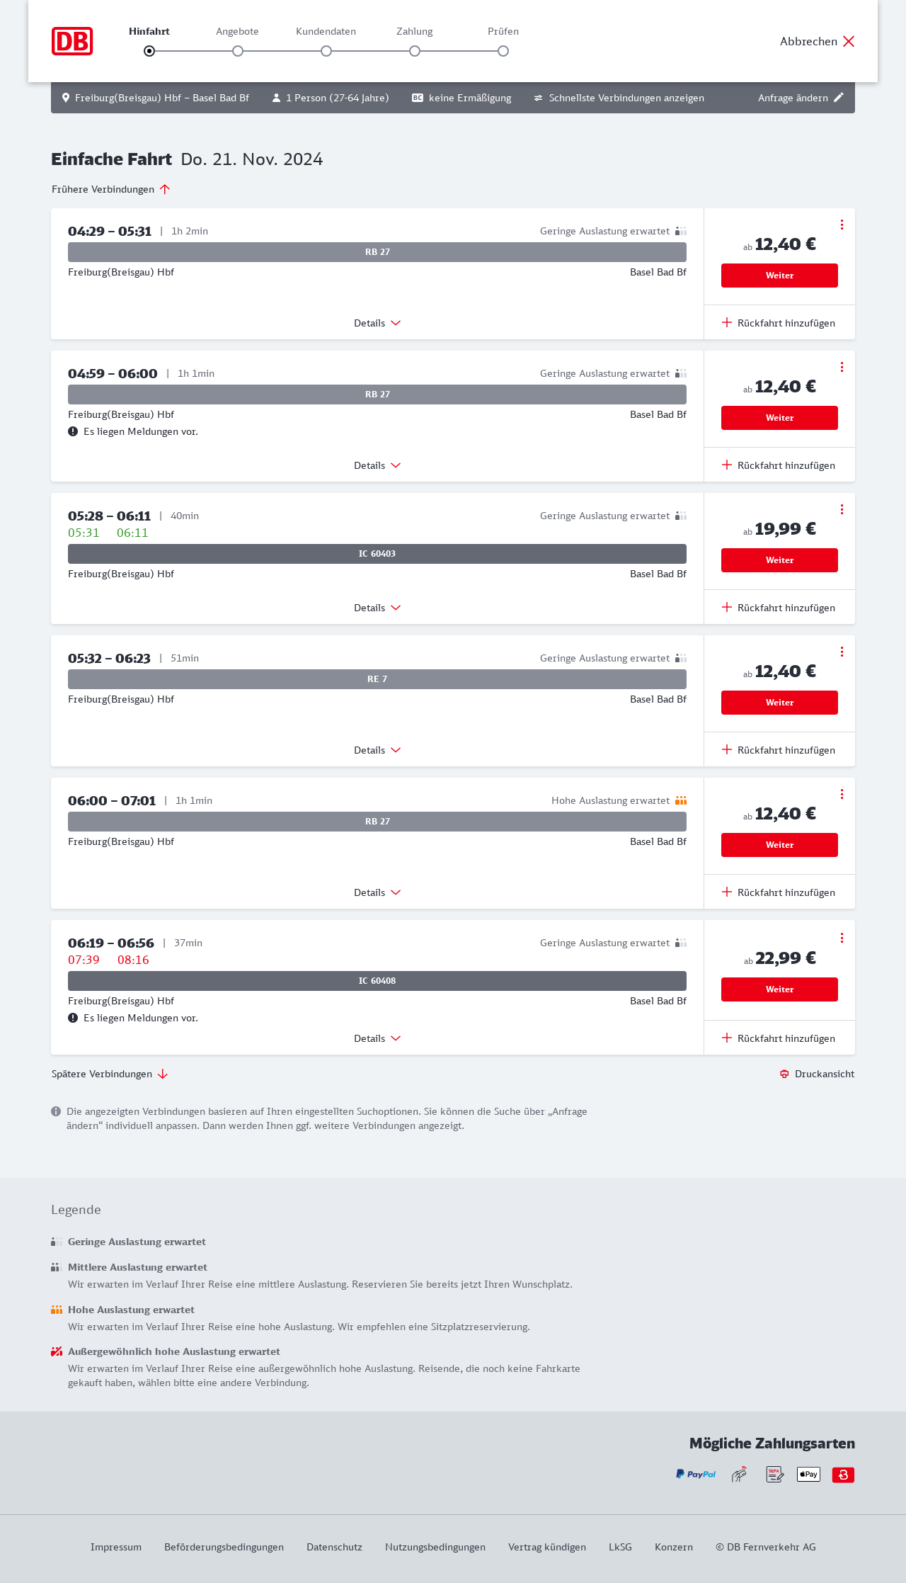Screen dimensions: 906x1583
Task: Click the Druckansicht printer icon
Action: (x=784, y=1074)
